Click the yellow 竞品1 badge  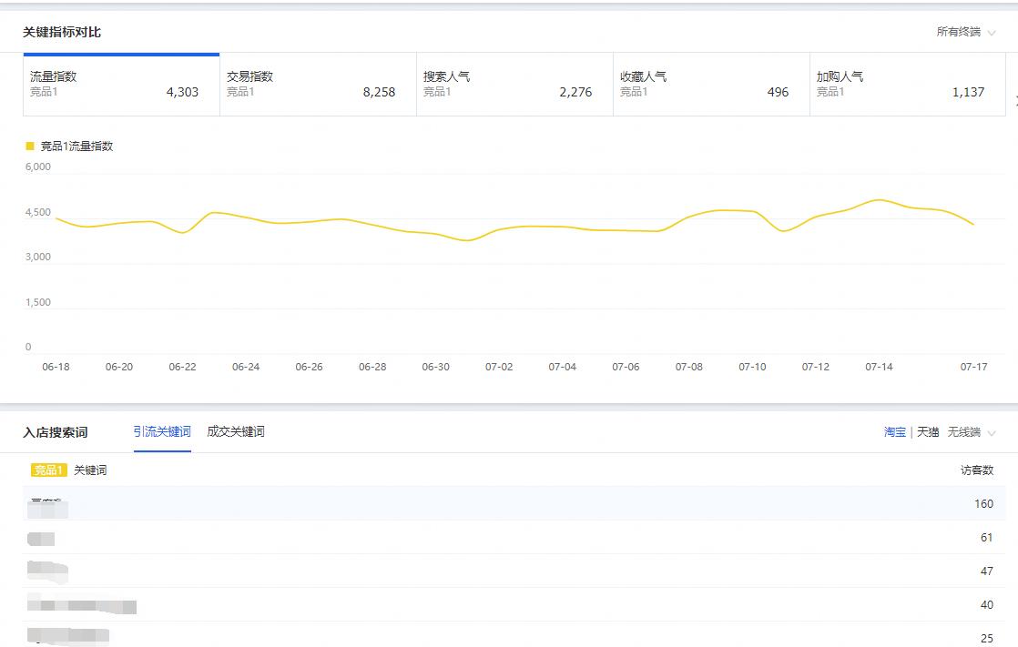(49, 470)
